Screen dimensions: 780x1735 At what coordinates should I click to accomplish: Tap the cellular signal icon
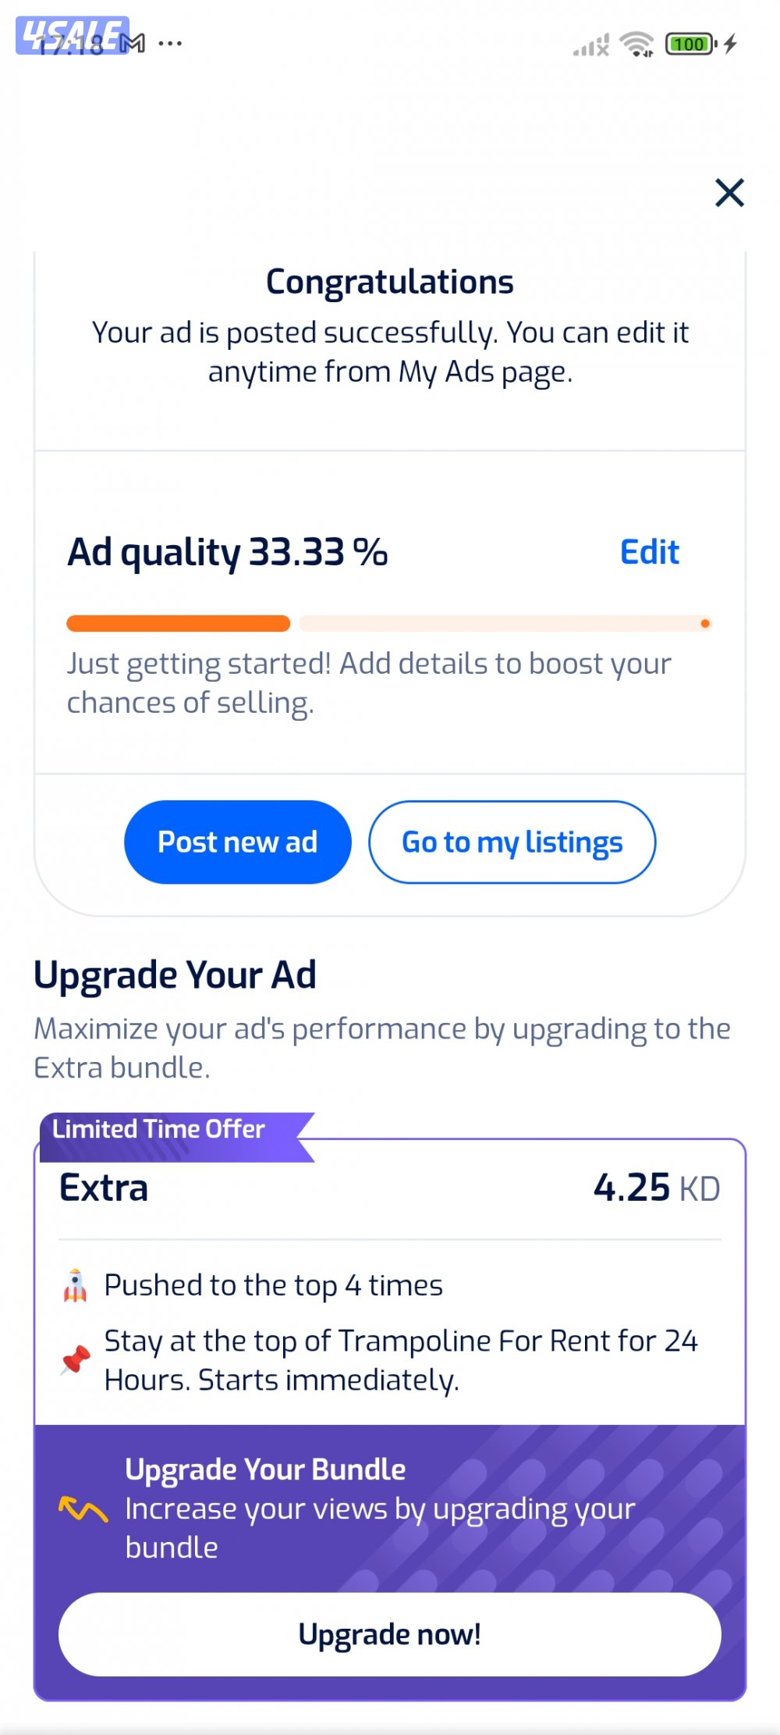click(x=590, y=46)
